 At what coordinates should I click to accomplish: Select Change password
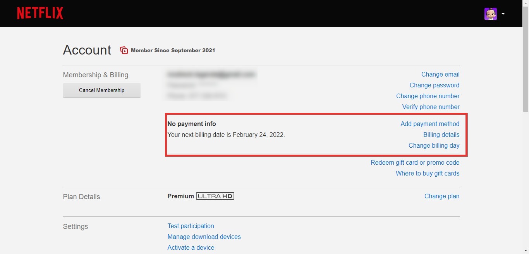(434, 85)
